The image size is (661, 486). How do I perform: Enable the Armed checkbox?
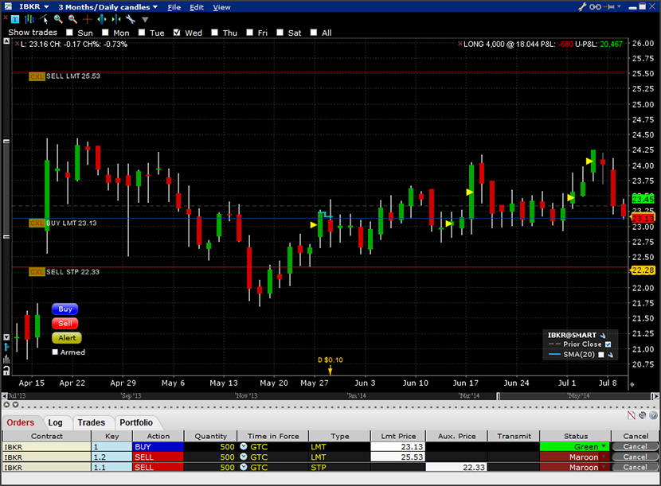(x=55, y=352)
